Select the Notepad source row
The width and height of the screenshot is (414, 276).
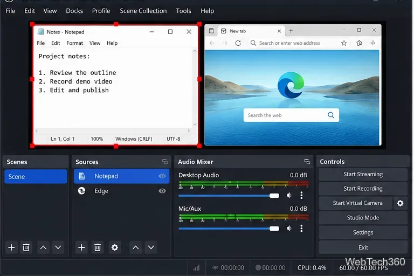[121, 176]
